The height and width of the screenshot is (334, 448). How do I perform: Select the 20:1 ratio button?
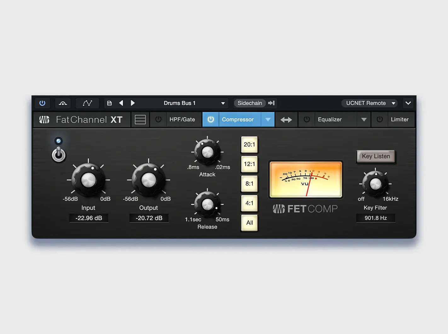pyautogui.click(x=249, y=145)
